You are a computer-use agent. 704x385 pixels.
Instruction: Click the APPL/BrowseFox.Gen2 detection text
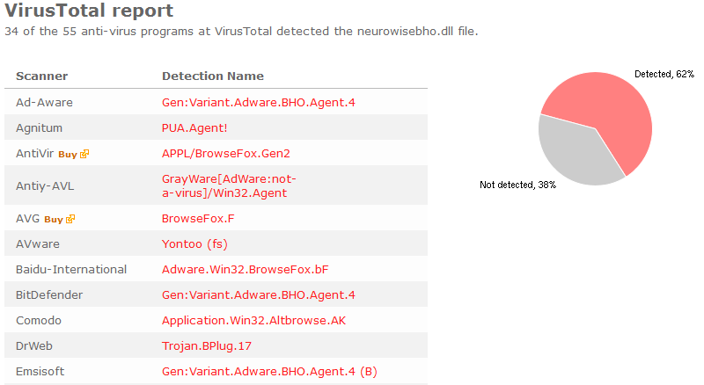(x=226, y=154)
